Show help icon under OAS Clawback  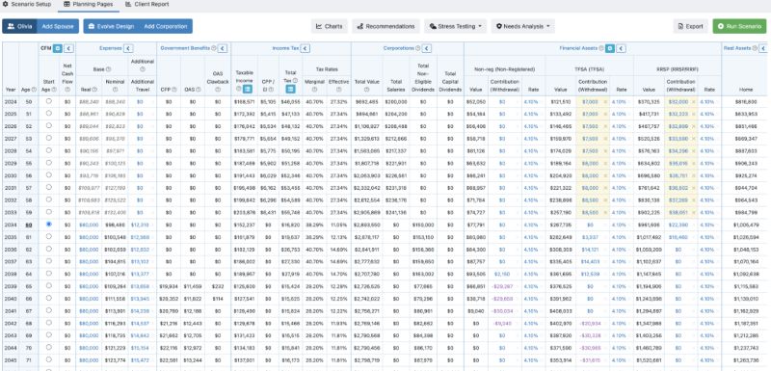coord(218,90)
